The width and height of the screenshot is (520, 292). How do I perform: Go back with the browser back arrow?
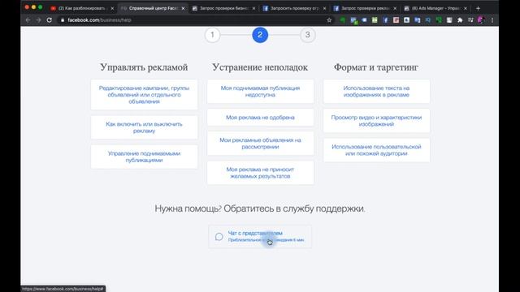coord(28,20)
